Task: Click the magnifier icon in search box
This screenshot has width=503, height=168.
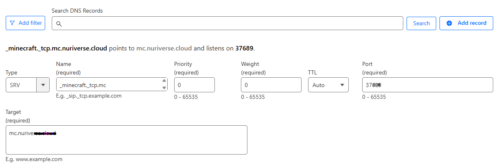Action: click(59, 24)
